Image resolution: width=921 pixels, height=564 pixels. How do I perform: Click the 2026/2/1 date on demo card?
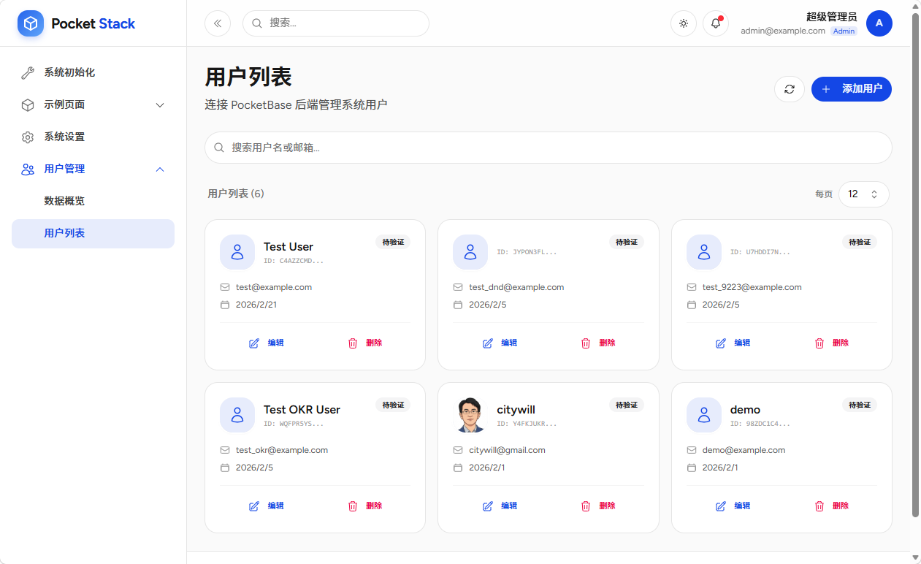pyautogui.click(x=720, y=468)
